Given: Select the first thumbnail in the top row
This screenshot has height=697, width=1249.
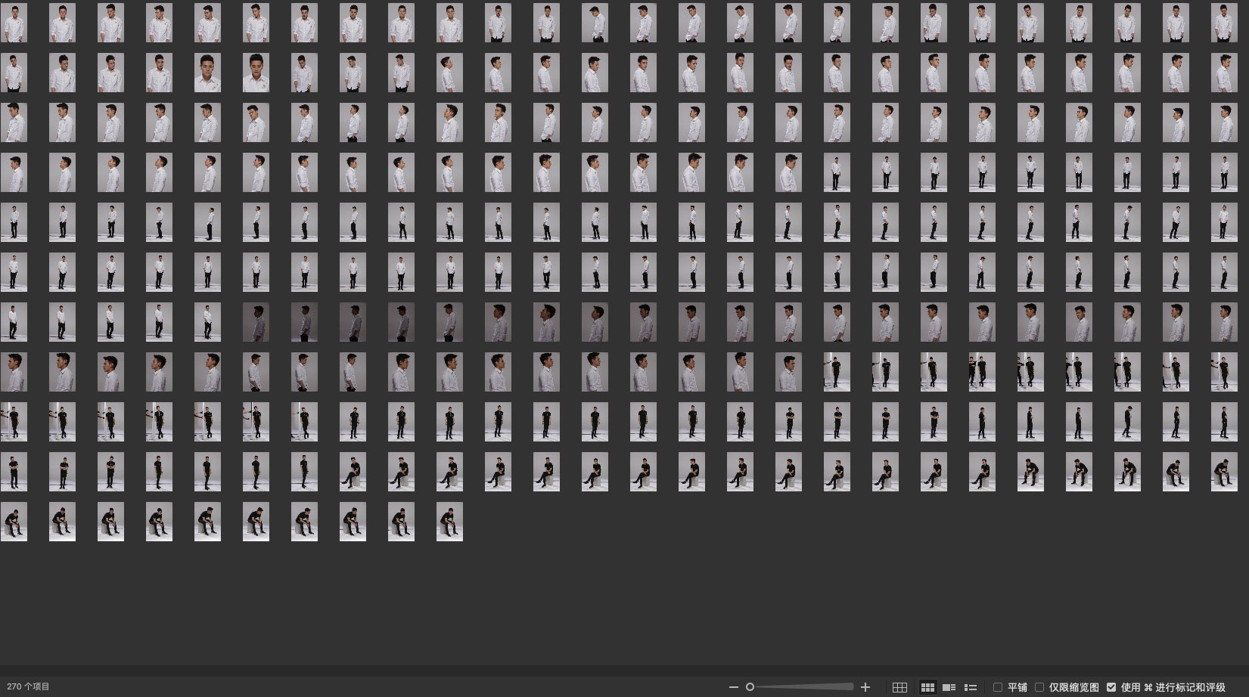Looking at the screenshot, I should (14, 23).
